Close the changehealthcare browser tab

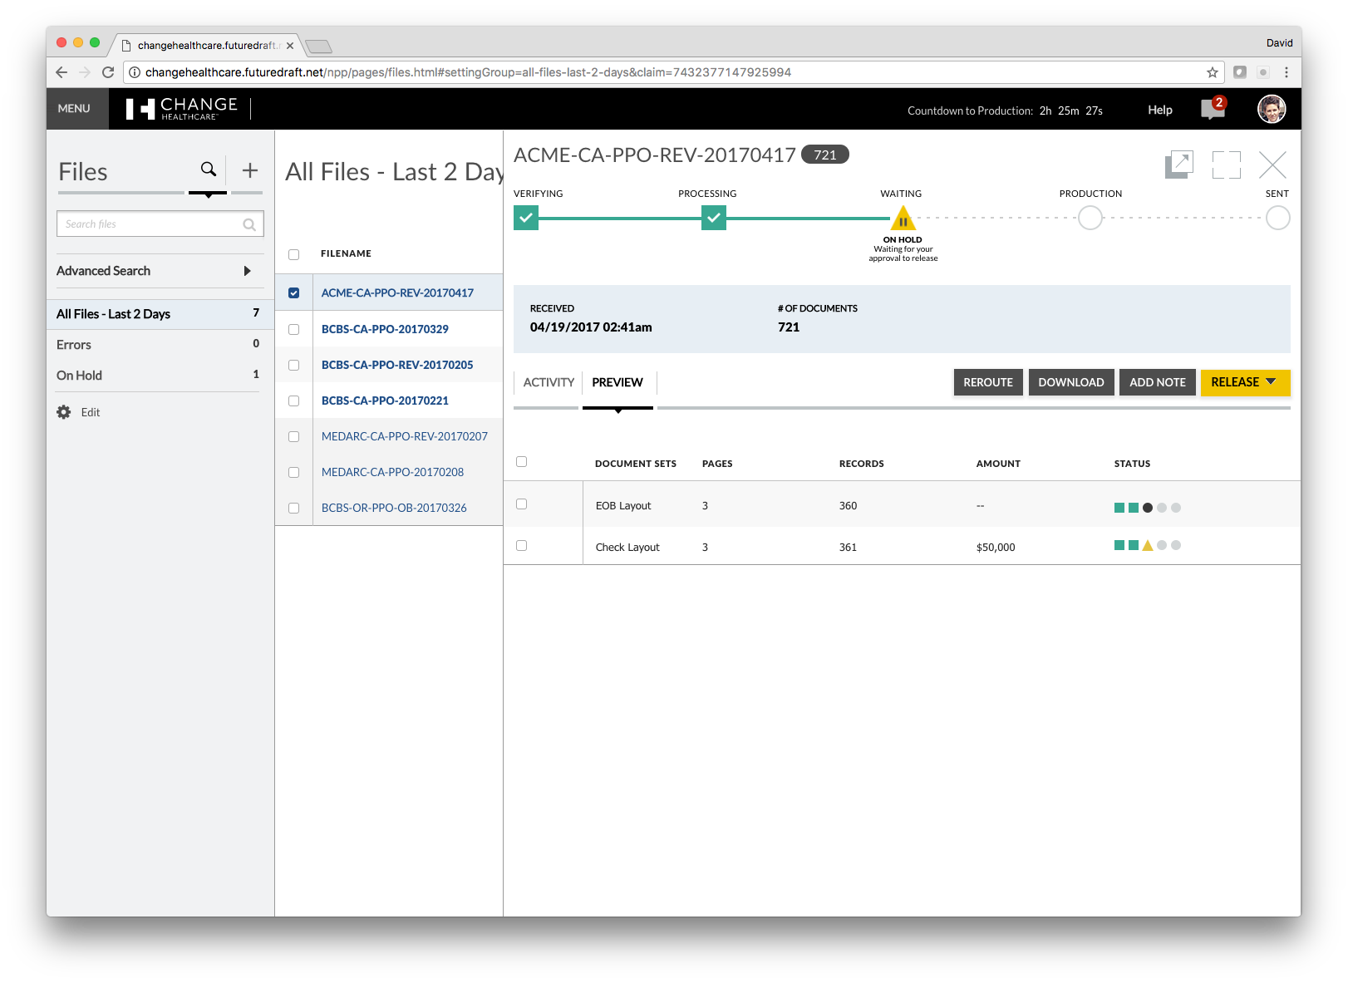(290, 46)
